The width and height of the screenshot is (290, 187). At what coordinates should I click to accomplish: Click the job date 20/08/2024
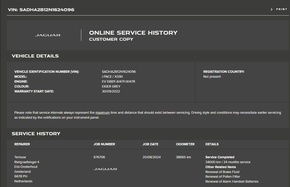coord(152,157)
